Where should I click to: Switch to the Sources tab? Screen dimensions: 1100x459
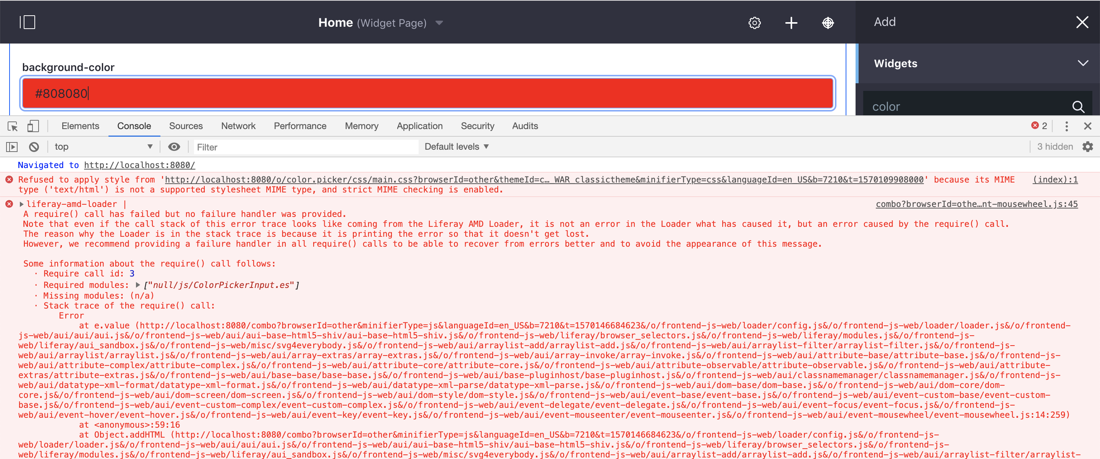coord(186,126)
